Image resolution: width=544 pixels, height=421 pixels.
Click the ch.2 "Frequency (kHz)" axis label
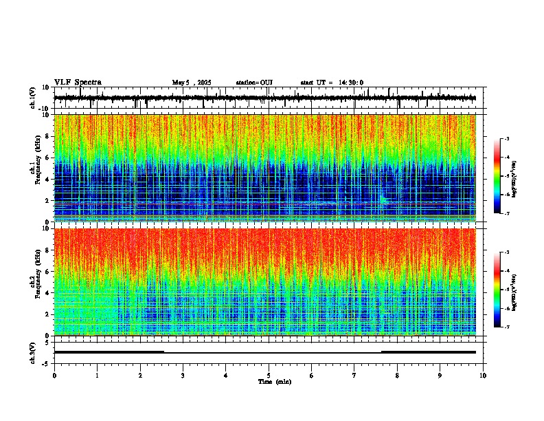[x=38, y=274]
